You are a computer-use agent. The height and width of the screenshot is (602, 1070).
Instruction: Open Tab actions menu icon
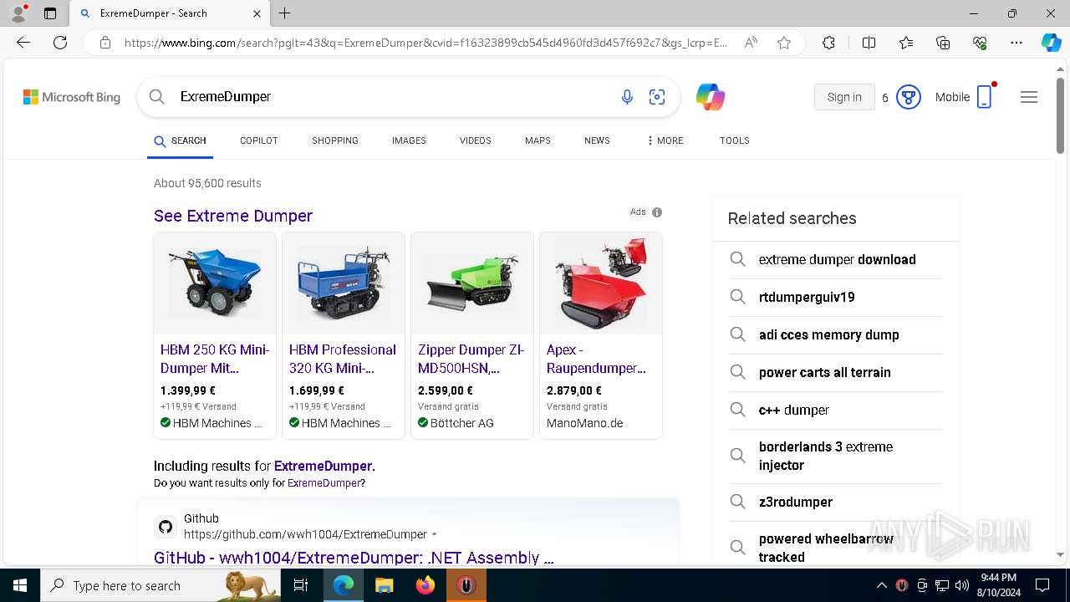click(50, 13)
